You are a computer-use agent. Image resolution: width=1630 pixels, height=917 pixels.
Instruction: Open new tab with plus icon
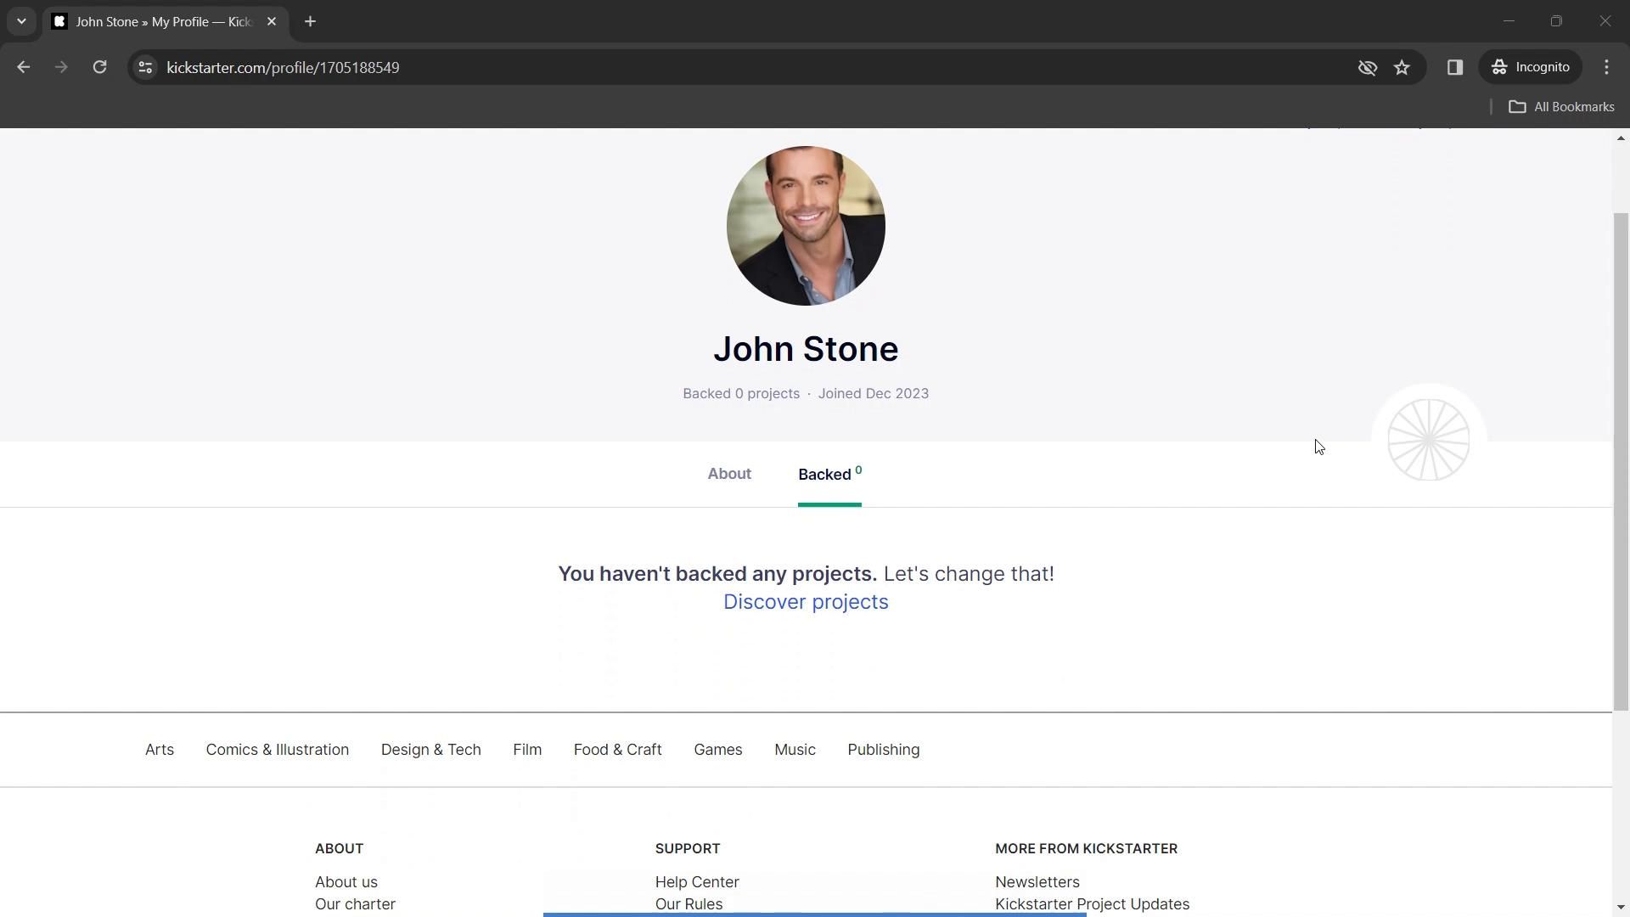coord(310,21)
